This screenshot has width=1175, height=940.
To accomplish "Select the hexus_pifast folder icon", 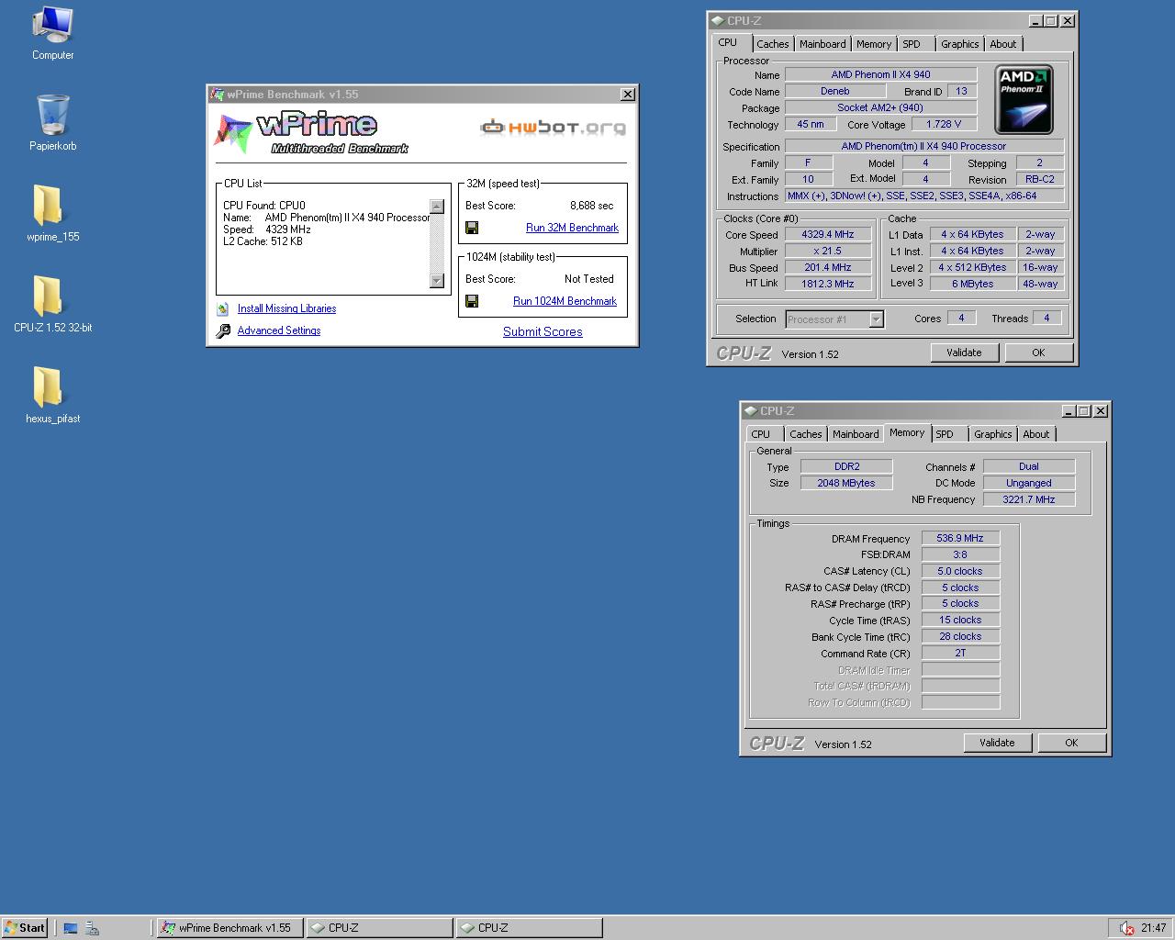I will pyautogui.click(x=48, y=386).
